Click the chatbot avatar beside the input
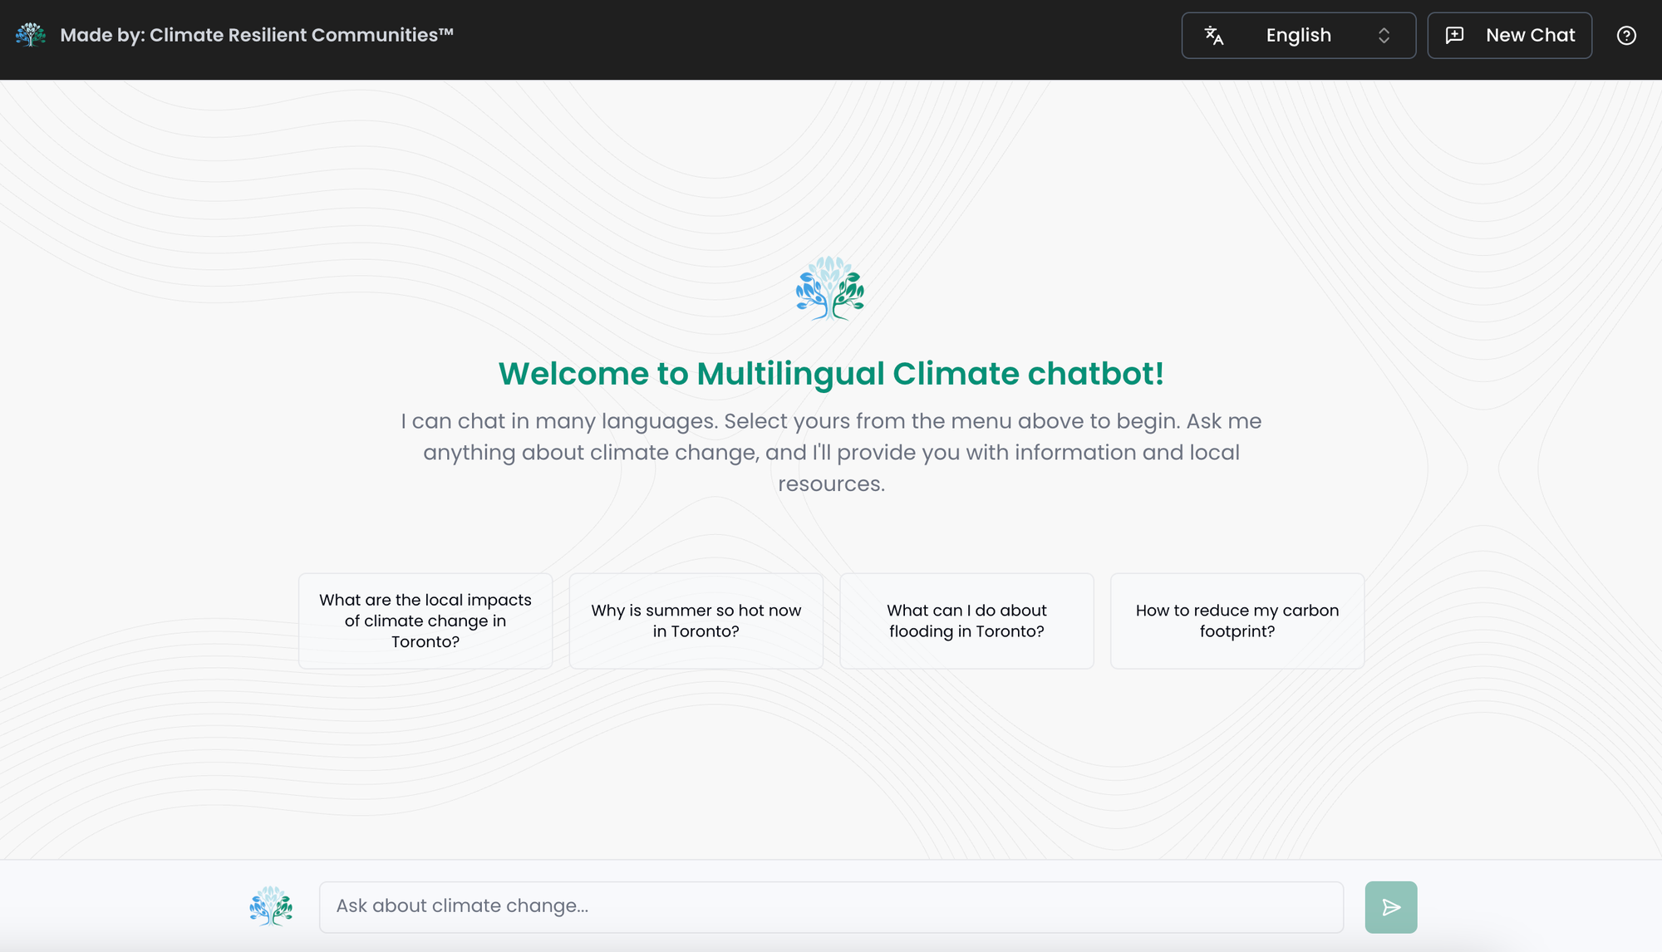The width and height of the screenshot is (1662, 952). click(271, 906)
